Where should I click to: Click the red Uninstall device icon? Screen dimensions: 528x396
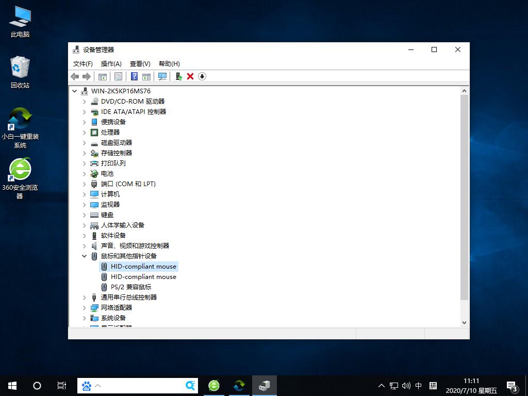click(x=191, y=76)
